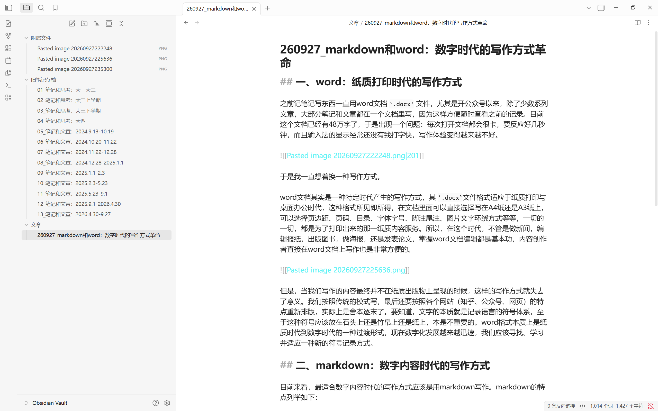658x411 pixels.
Task: Toggle source mode in status bar
Action: click(582, 406)
